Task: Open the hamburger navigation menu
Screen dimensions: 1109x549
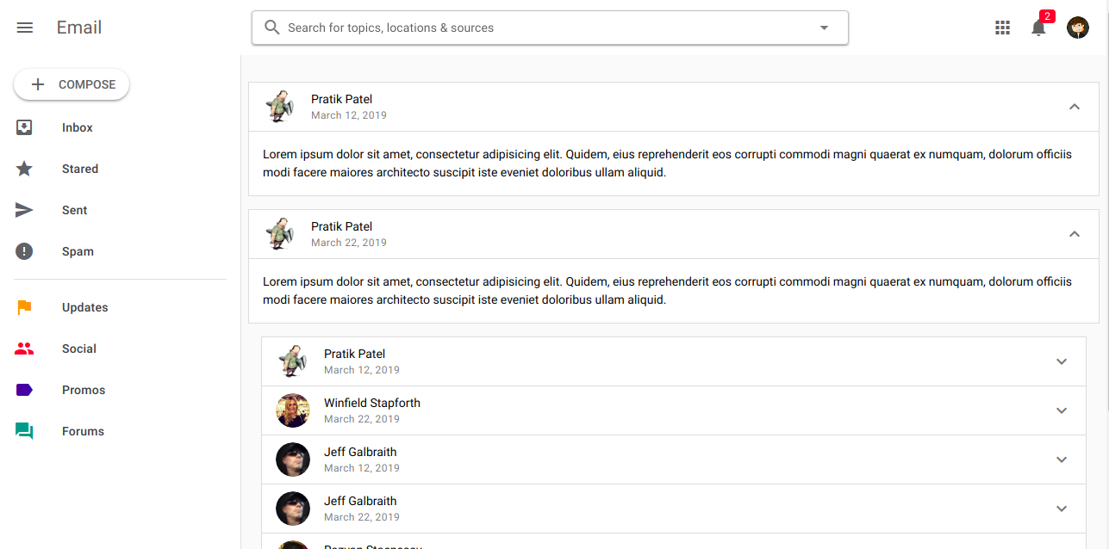Action: tap(25, 28)
